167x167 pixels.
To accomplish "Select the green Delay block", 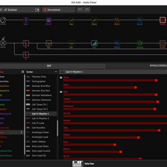I will tap(140, 43).
